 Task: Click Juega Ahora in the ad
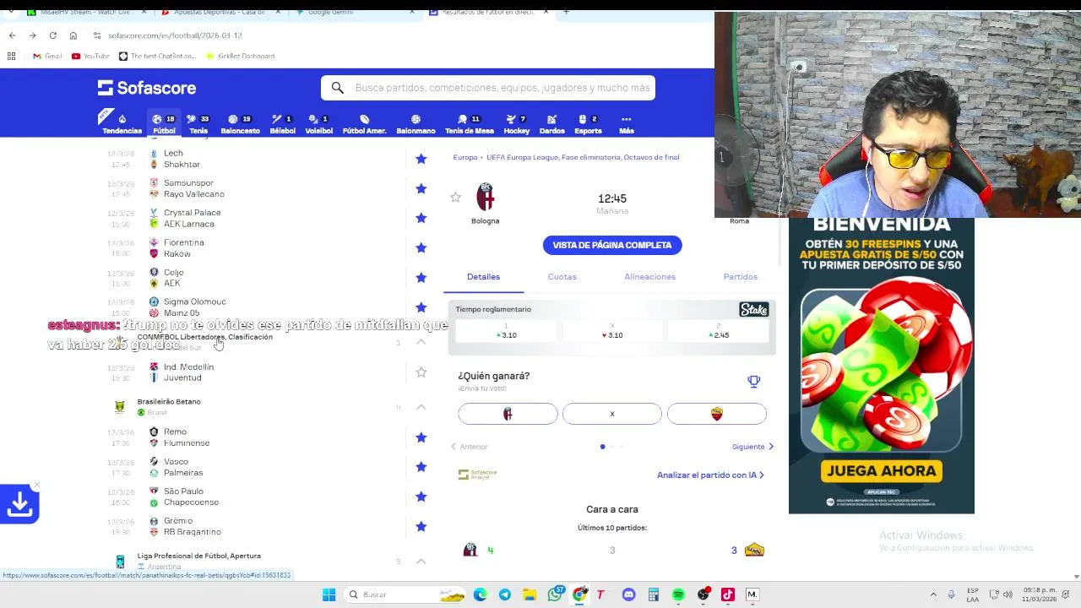pos(881,471)
